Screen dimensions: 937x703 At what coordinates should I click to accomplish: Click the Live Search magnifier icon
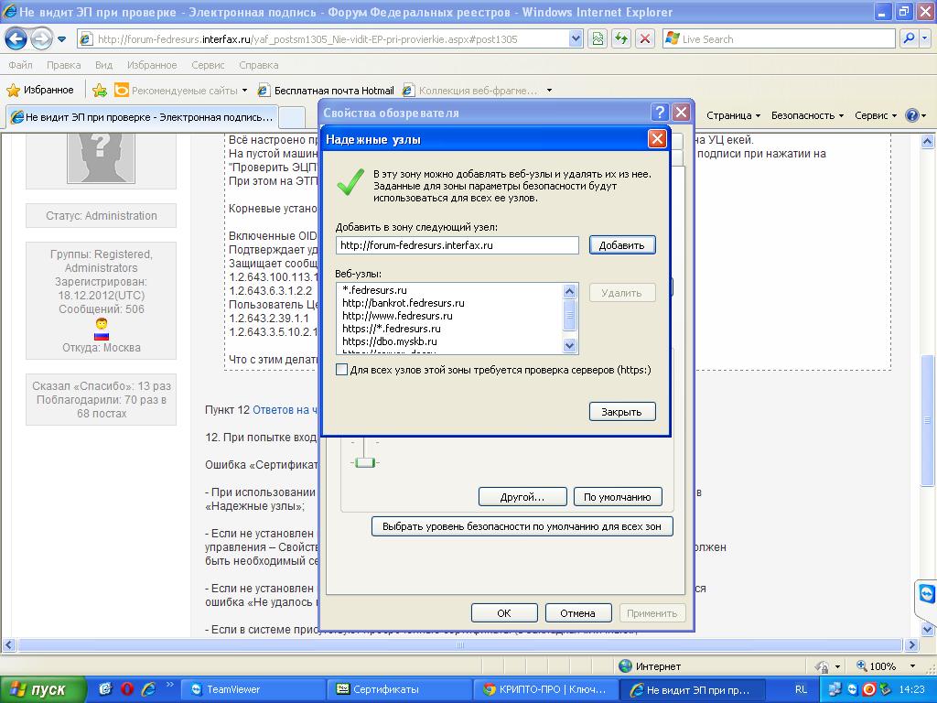(910, 39)
